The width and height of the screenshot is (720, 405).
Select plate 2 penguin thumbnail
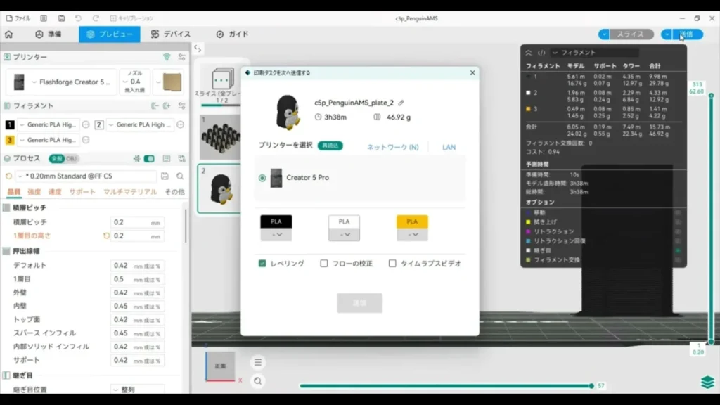point(220,188)
